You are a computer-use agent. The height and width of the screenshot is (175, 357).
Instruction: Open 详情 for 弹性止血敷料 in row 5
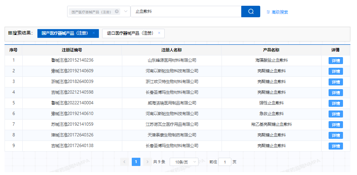(336, 104)
